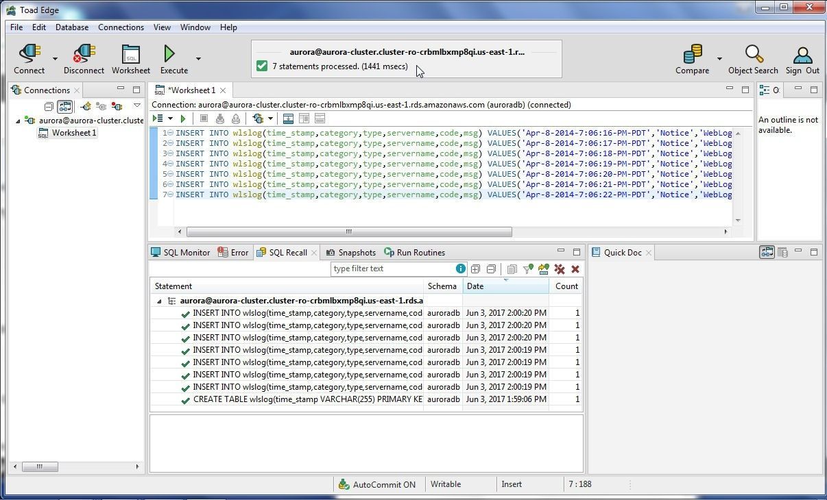The height and width of the screenshot is (500, 827).
Task: Select Worksheet 1 in Connections tree
Action: [x=67, y=133]
